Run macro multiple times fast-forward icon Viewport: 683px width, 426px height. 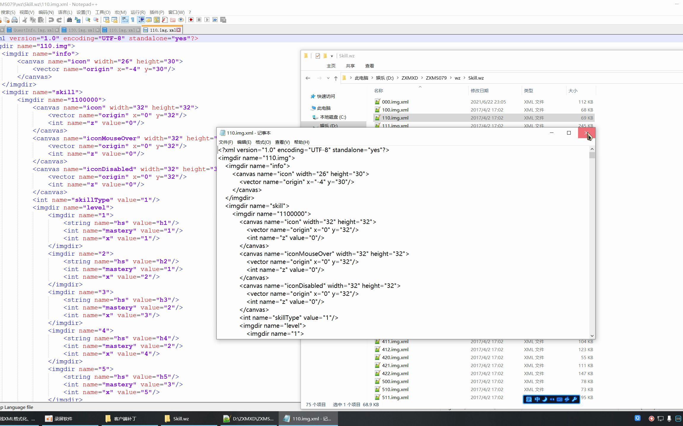[215, 20]
